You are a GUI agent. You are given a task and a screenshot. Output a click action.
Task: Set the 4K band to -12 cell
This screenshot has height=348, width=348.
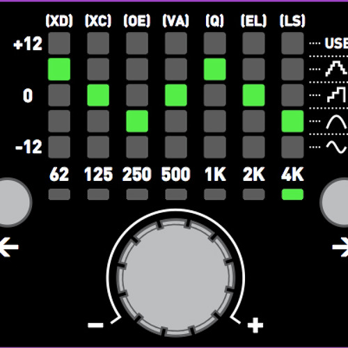[x=292, y=147]
